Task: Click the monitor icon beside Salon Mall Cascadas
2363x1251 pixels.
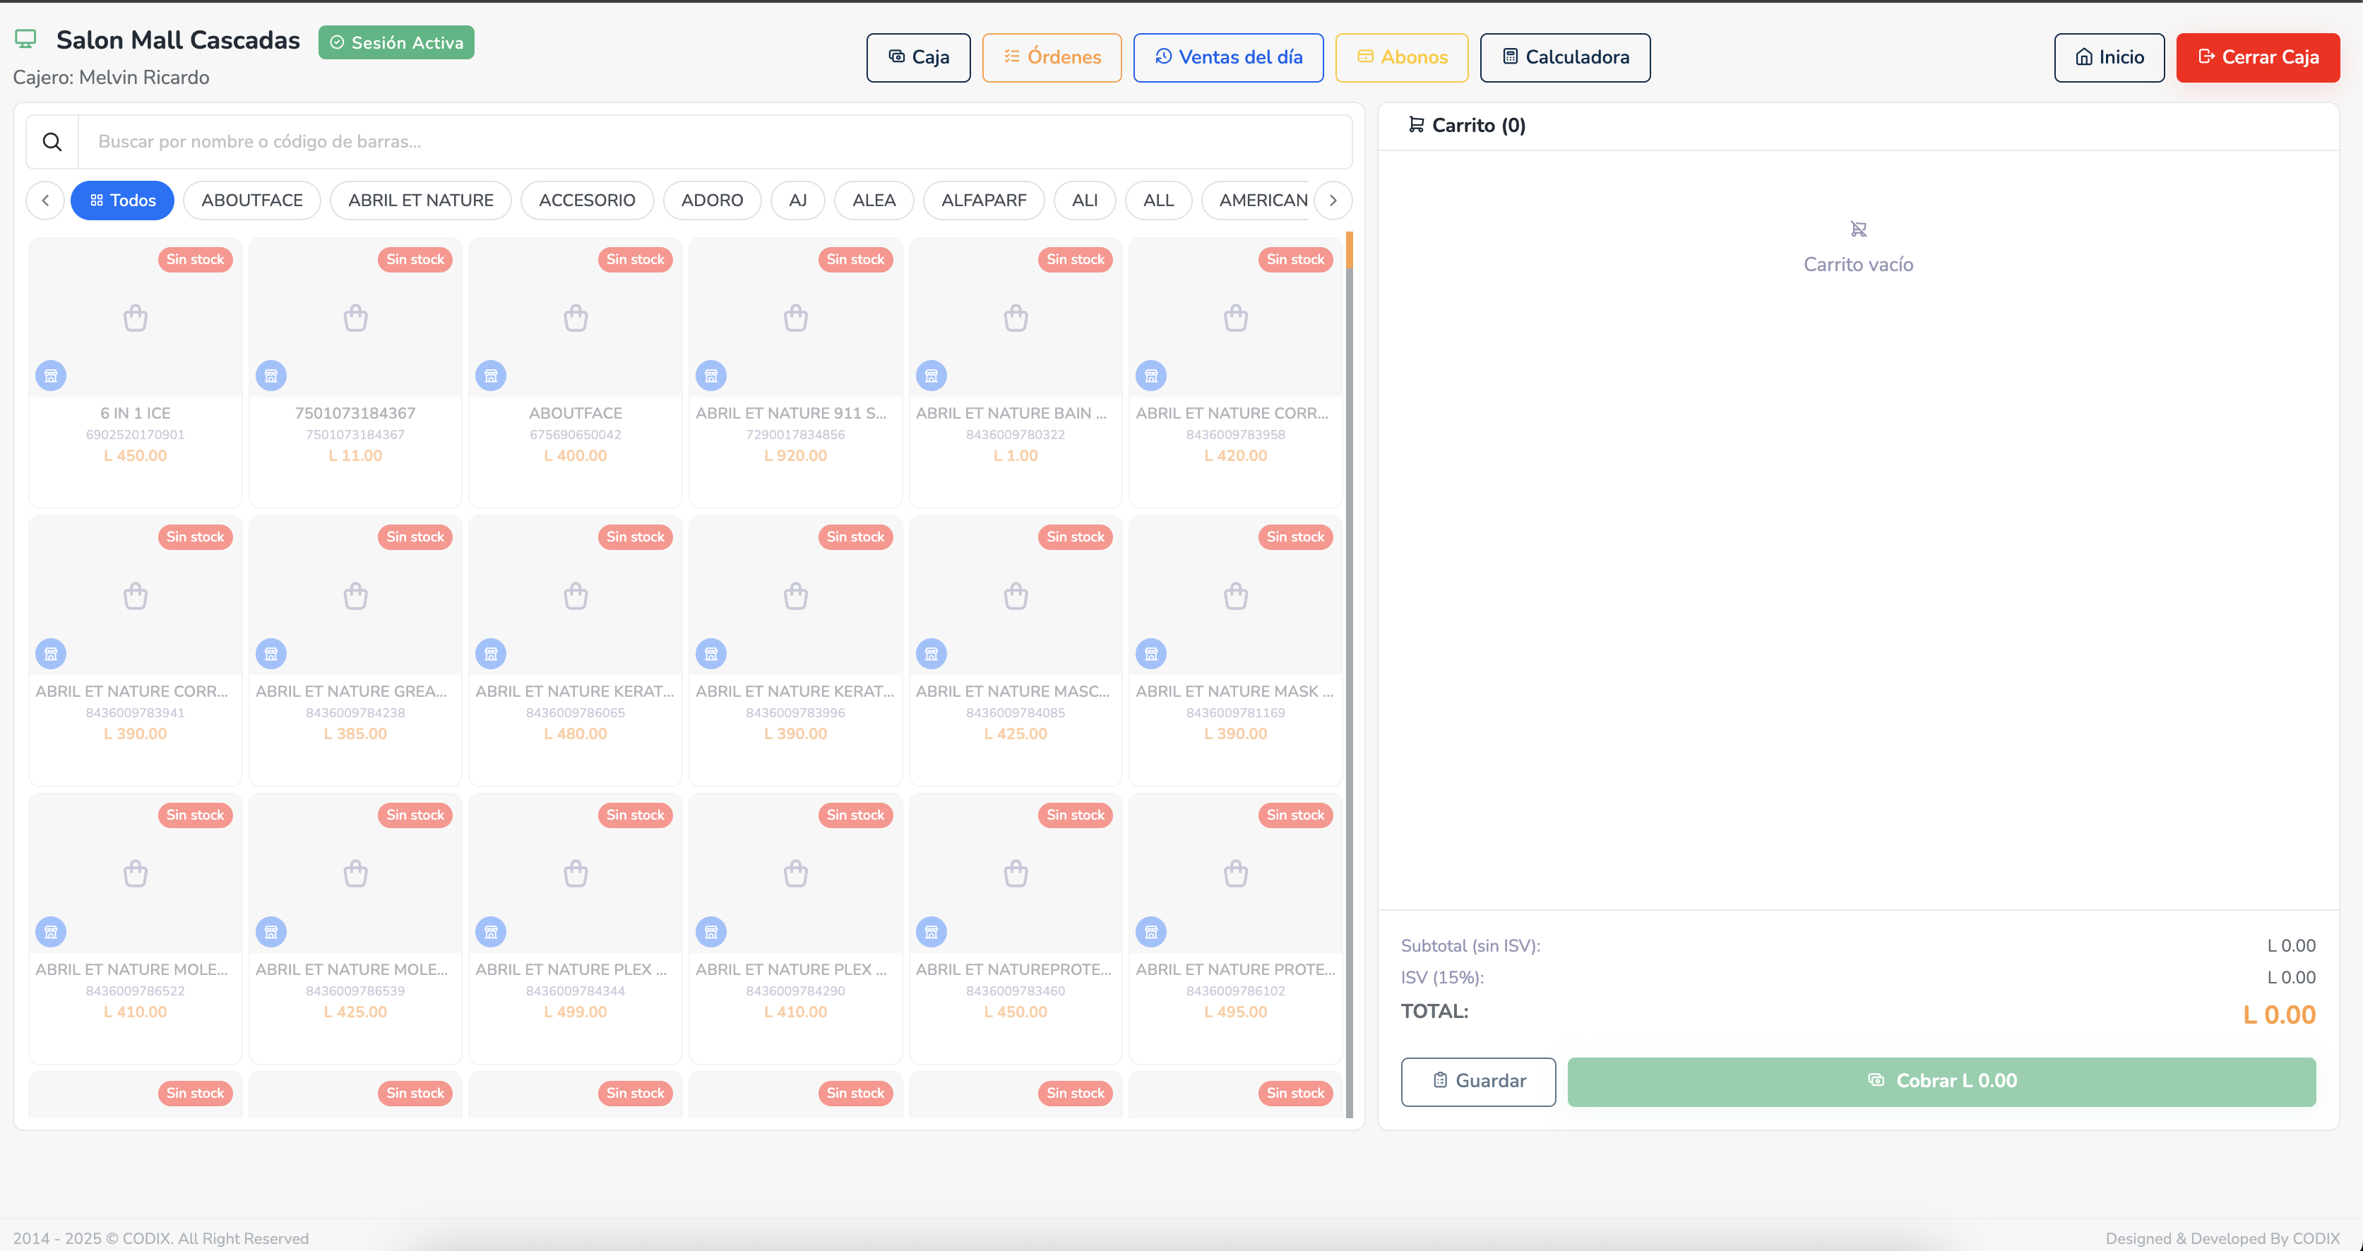Action: click(x=25, y=40)
